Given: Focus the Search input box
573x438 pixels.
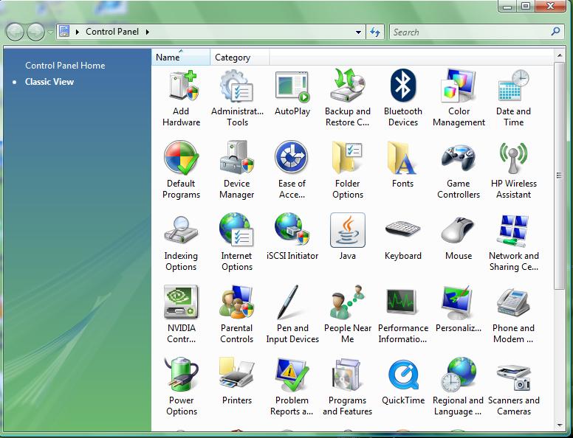Looking at the screenshot, I should tap(470, 32).
